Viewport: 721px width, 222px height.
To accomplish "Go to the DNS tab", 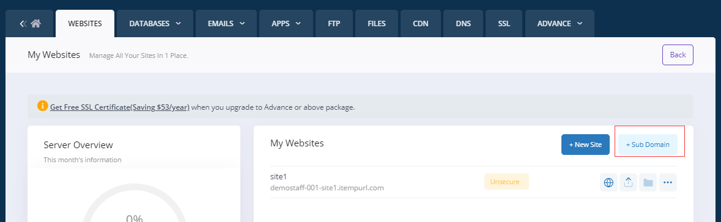I will pyautogui.click(x=464, y=23).
